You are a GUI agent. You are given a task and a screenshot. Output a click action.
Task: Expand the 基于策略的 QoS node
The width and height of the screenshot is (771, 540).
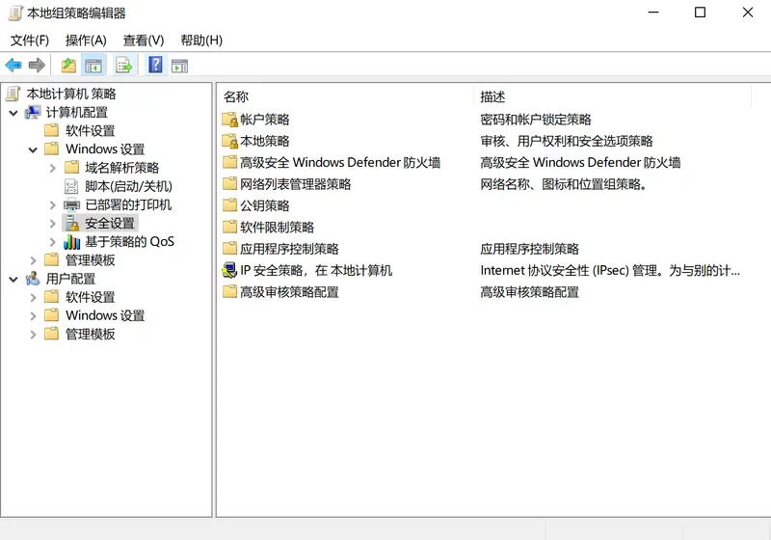click(53, 242)
